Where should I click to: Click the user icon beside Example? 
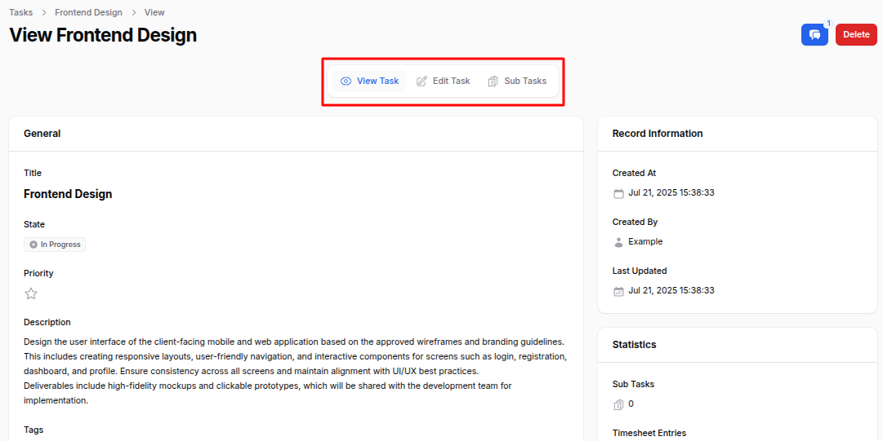pos(618,242)
